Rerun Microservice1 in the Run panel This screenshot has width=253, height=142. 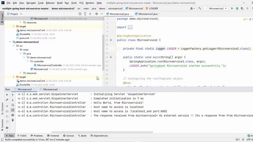click(x=7, y=95)
